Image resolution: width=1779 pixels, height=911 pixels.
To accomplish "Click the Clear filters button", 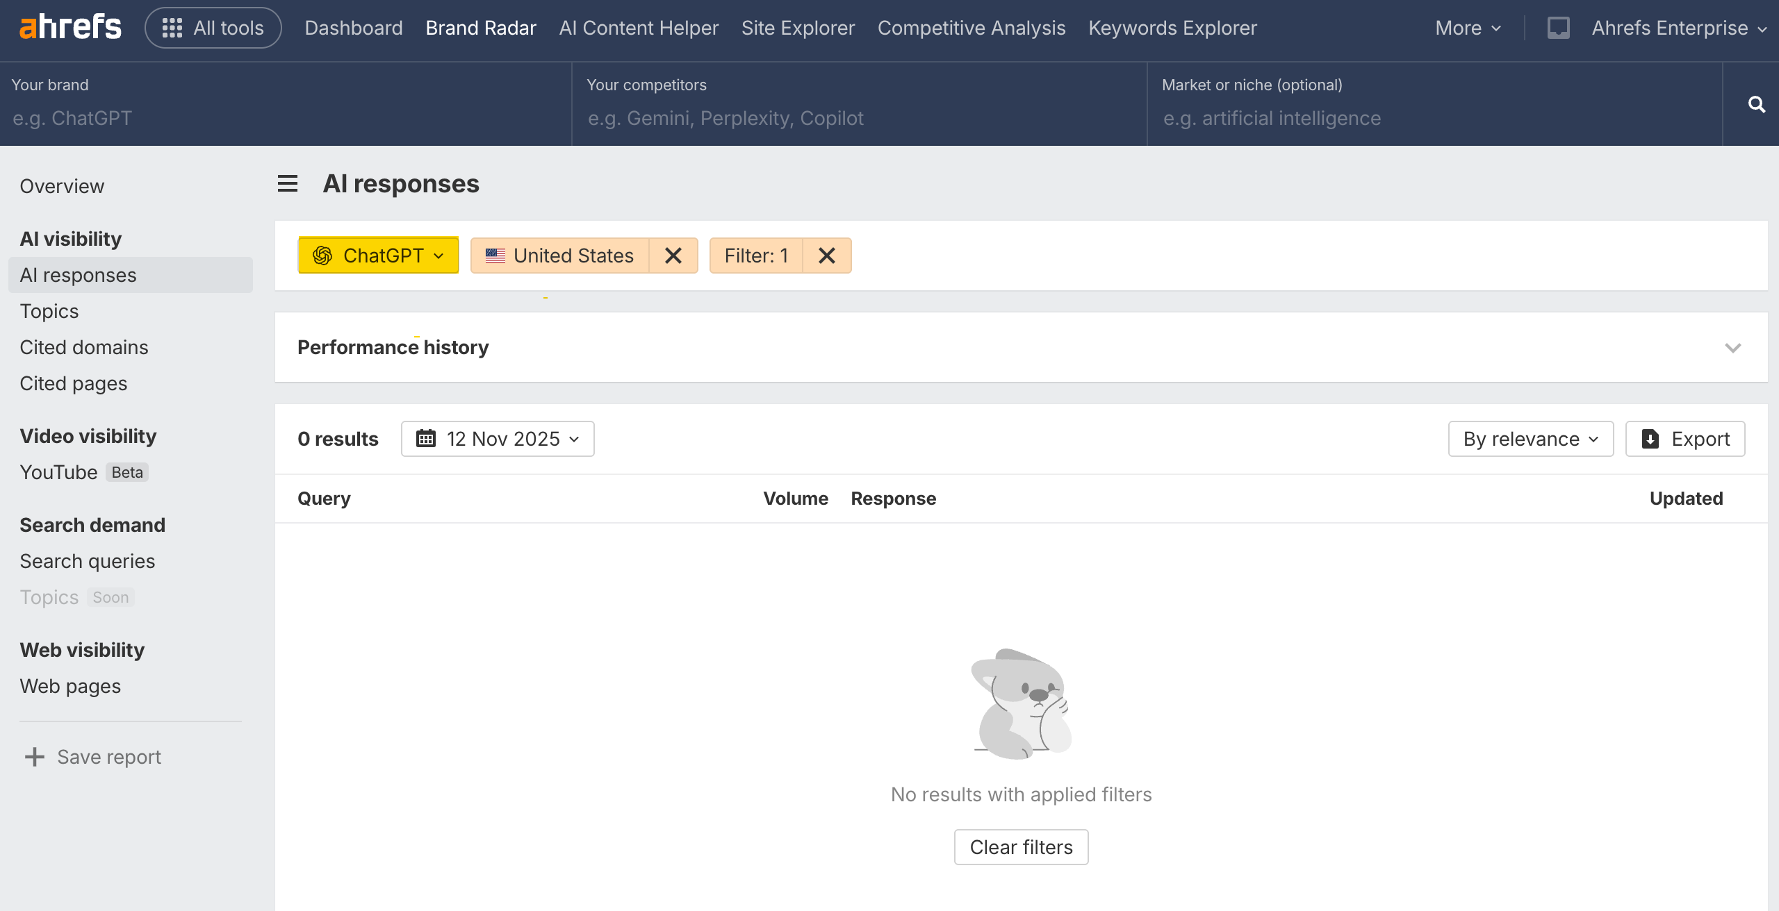I will pyautogui.click(x=1021, y=847).
